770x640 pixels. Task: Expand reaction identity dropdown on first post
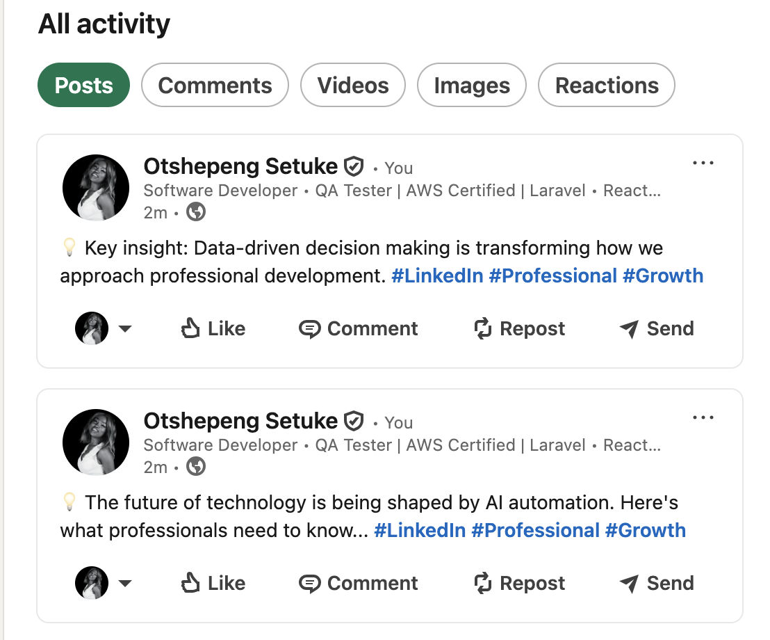[x=125, y=329]
